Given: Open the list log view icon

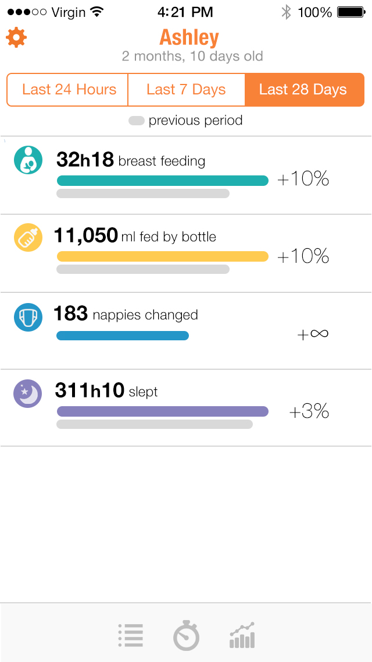Looking at the screenshot, I should (x=131, y=635).
